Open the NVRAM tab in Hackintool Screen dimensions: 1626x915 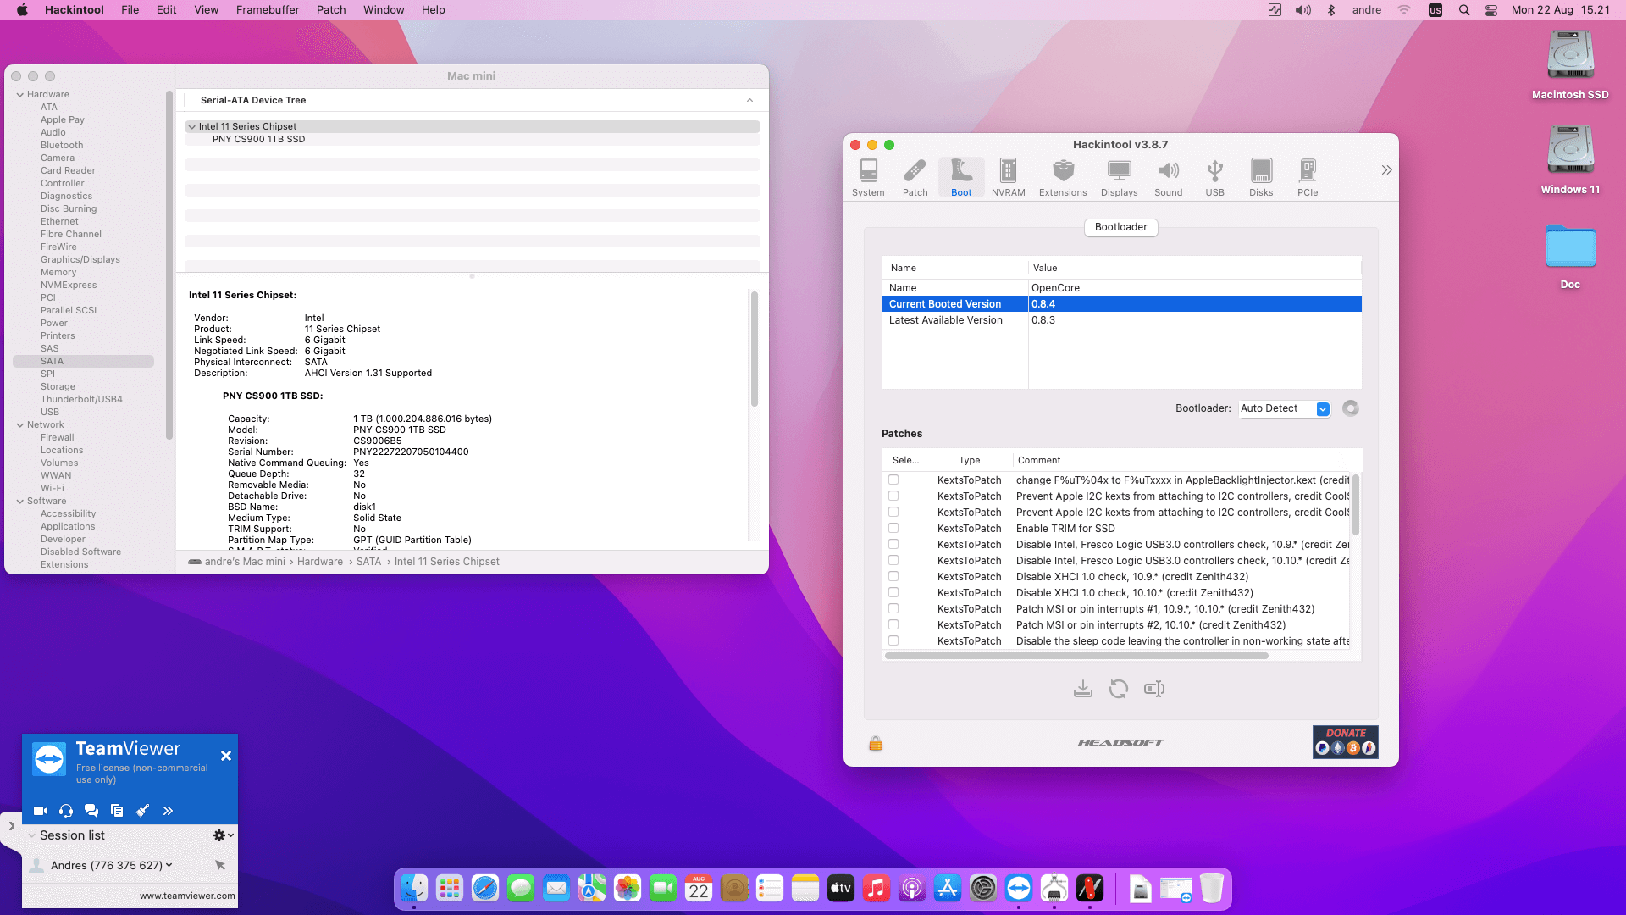(1008, 178)
